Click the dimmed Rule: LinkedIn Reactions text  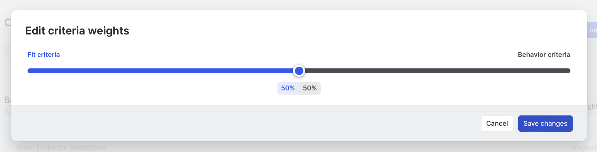tap(61, 148)
